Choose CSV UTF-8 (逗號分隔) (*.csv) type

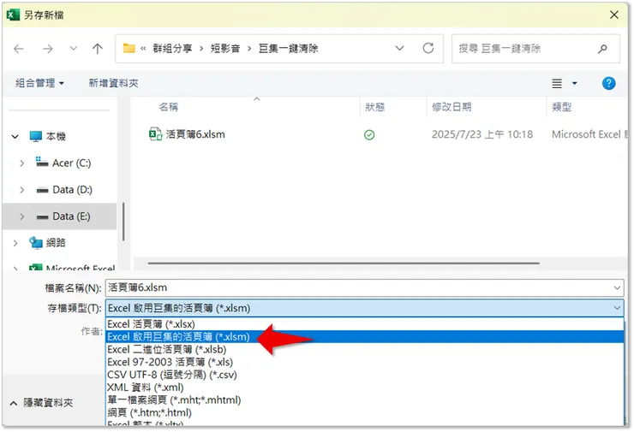[364, 375]
